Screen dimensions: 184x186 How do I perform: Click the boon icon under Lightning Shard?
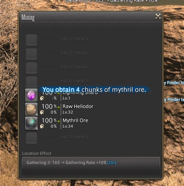[42, 98]
